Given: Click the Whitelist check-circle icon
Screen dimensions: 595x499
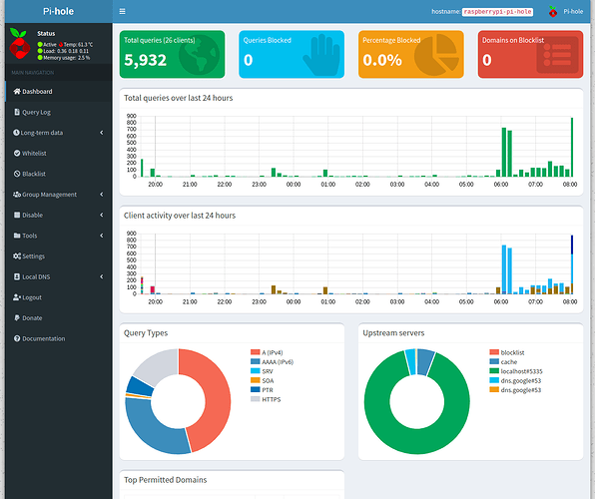Looking at the screenshot, I should coord(17,153).
